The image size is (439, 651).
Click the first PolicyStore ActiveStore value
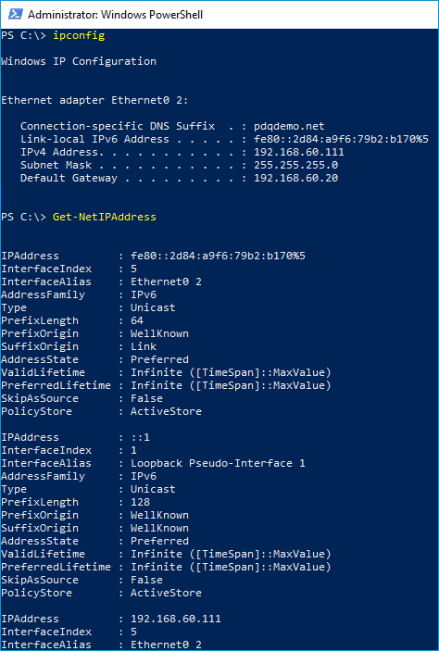click(x=166, y=411)
